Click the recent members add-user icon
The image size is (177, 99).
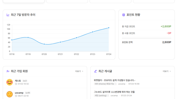click(x=8, y=71)
